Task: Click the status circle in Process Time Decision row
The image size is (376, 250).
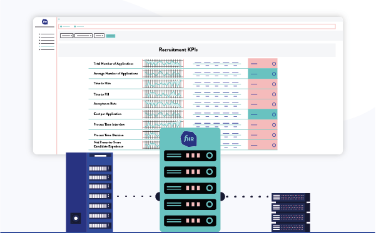Action: click(x=274, y=135)
